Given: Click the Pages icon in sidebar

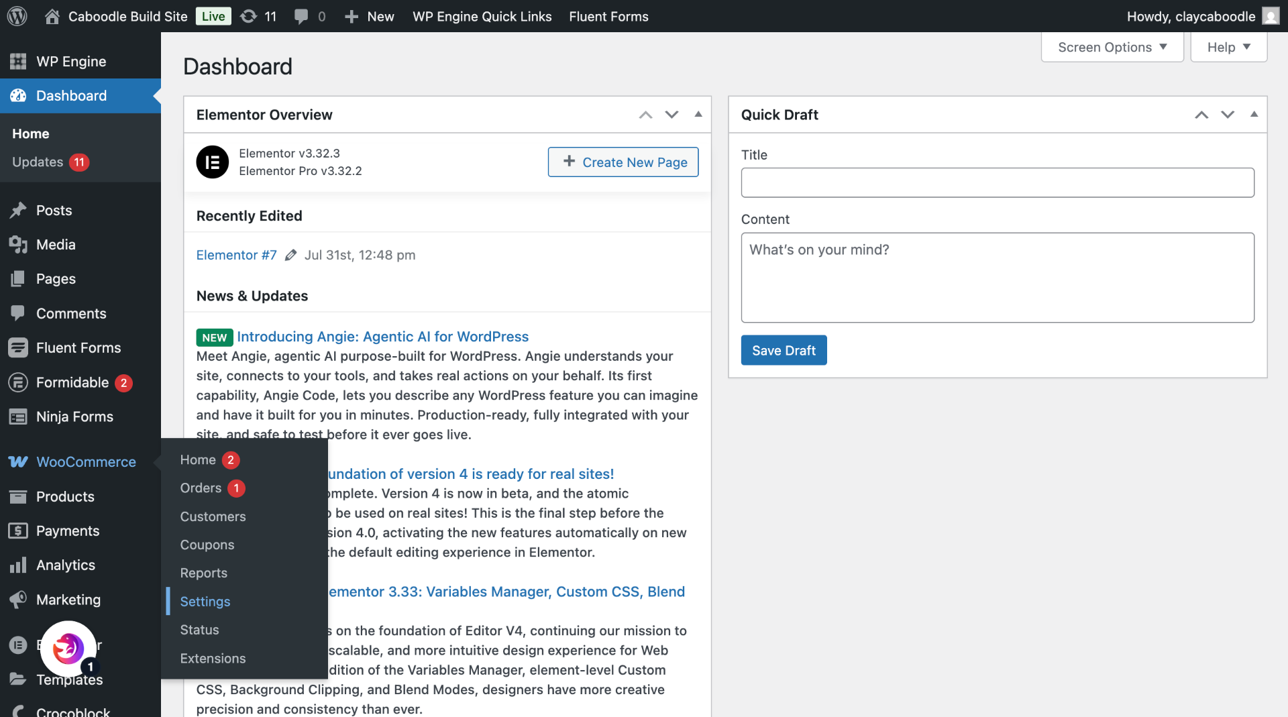Looking at the screenshot, I should click(x=18, y=278).
